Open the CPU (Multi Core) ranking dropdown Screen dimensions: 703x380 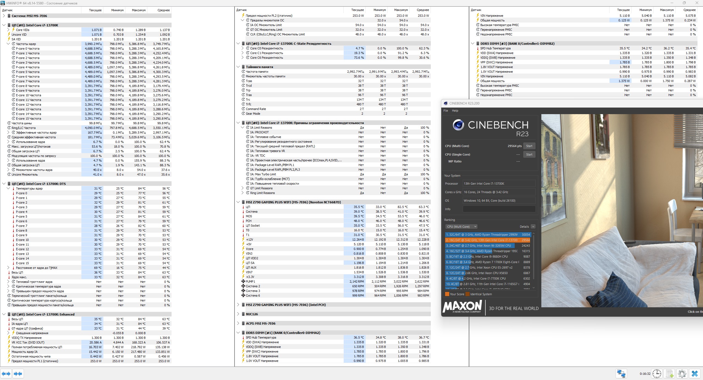tap(461, 227)
